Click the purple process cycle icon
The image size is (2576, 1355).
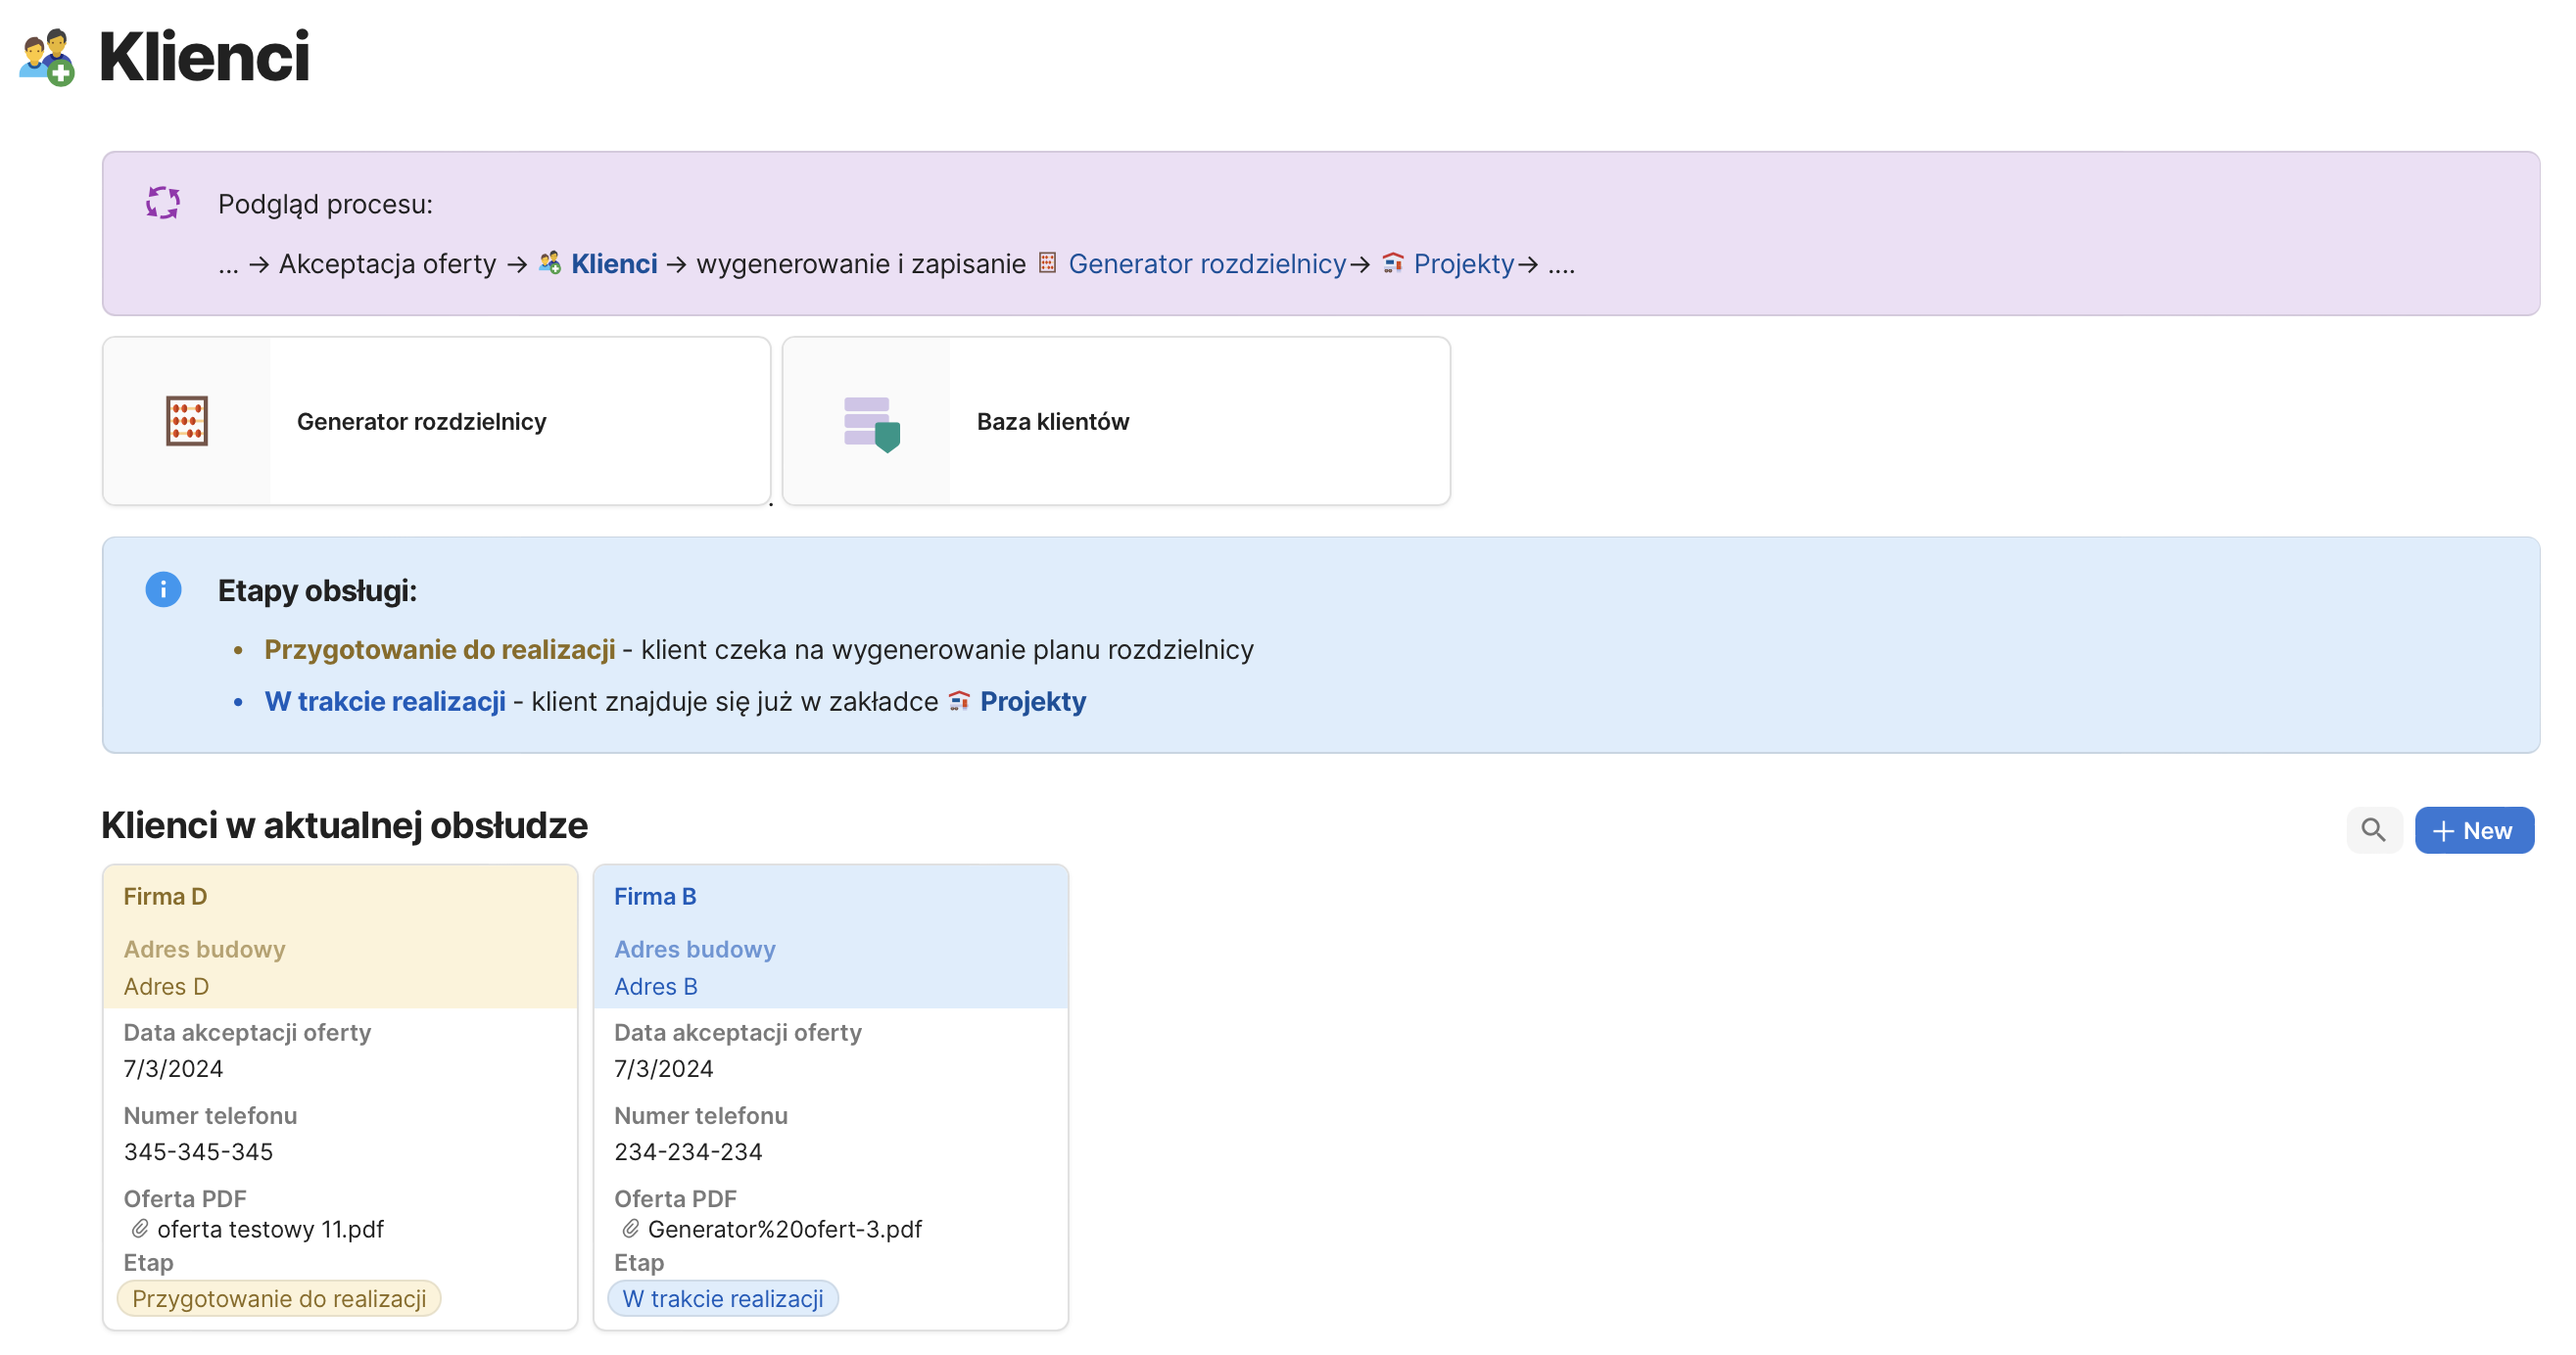click(163, 203)
